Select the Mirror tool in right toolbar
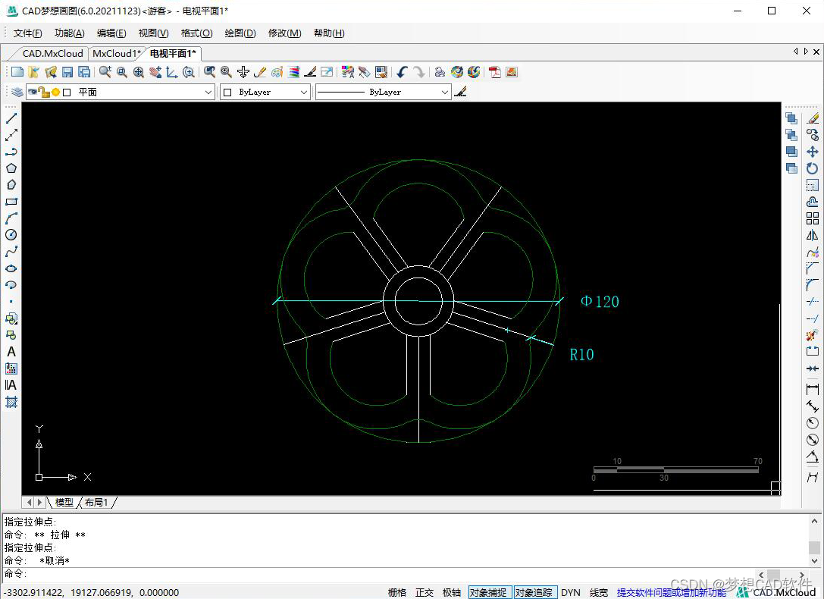The height and width of the screenshot is (599, 824). [813, 235]
